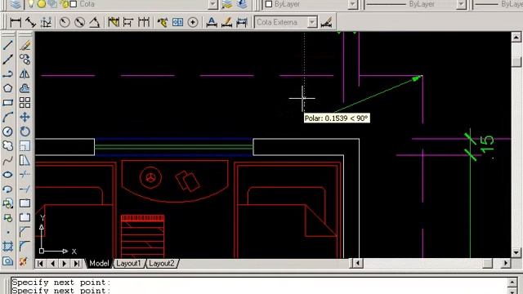Select the Point draw tool

pyautogui.click(x=7, y=232)
